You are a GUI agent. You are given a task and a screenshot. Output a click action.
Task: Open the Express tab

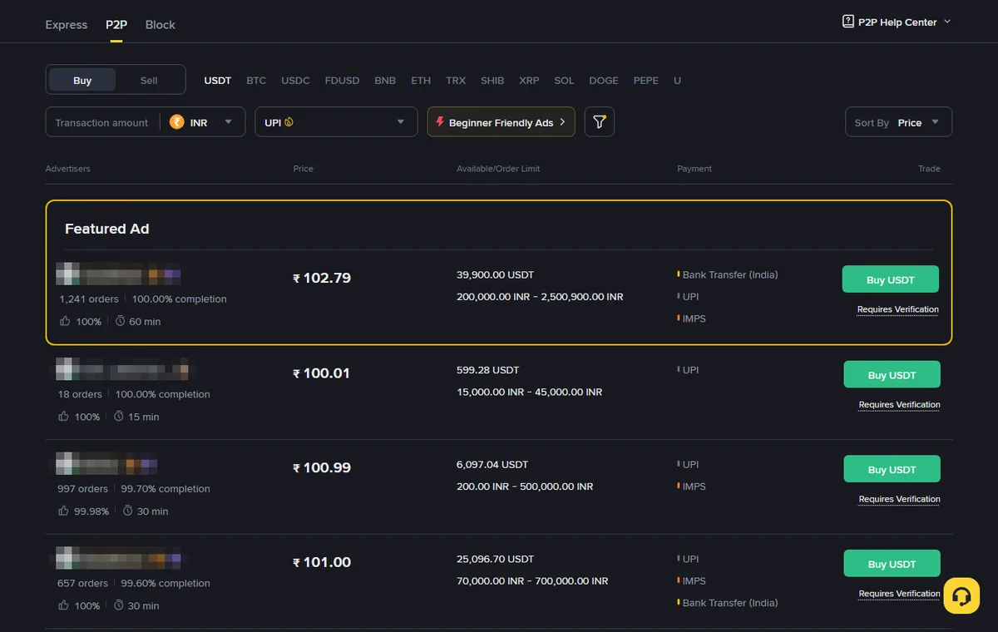click(67, 24)
